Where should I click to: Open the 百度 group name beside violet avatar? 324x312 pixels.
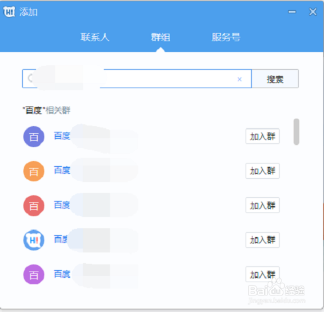(62, 274)
